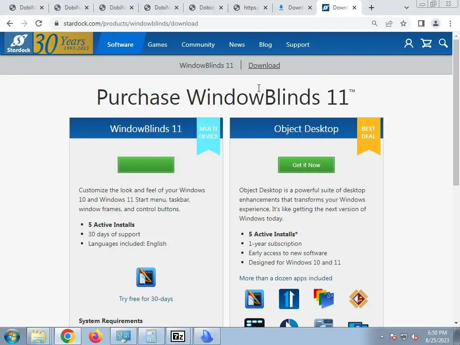Open the Community menu

[198, 44]
